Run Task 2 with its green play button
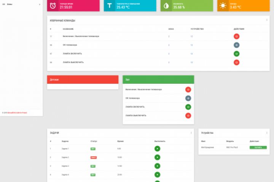Image resolution: width=274 pixels, height=182 pixels. pos(157,157)
